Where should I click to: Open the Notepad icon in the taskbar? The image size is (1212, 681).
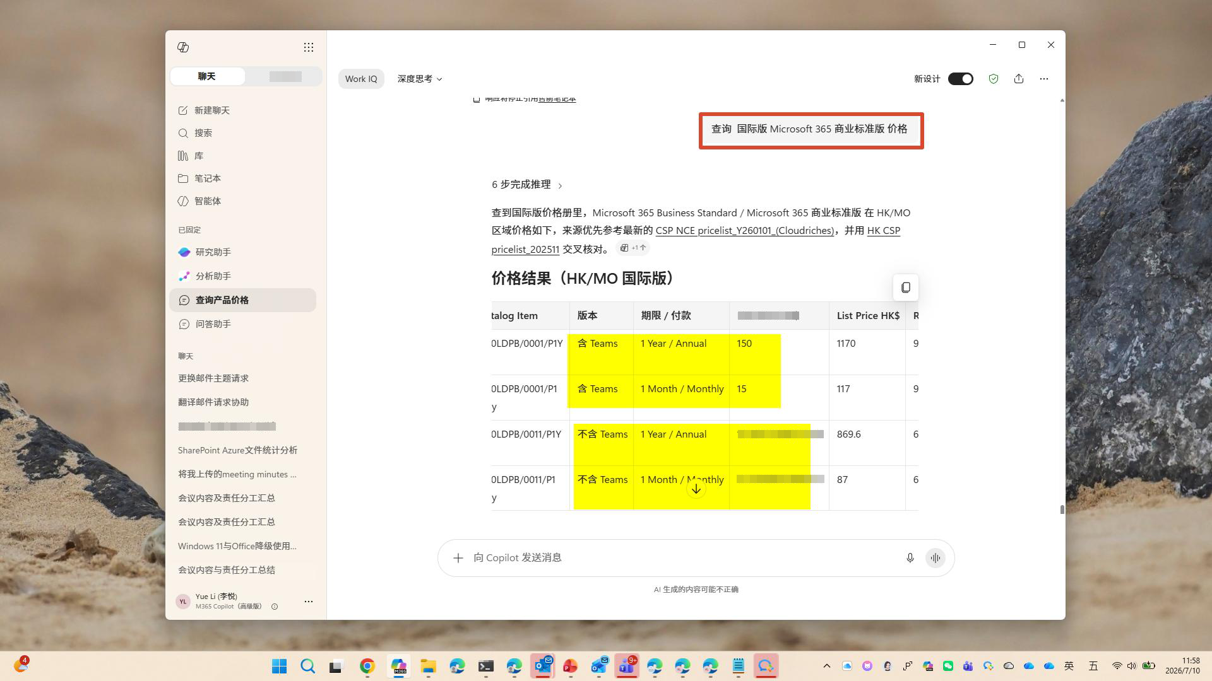point(739,666)
